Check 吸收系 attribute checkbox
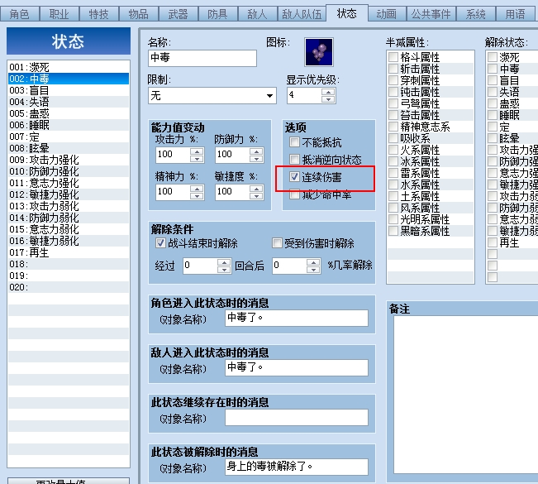 pyautogui.click(x=393, y=138)
